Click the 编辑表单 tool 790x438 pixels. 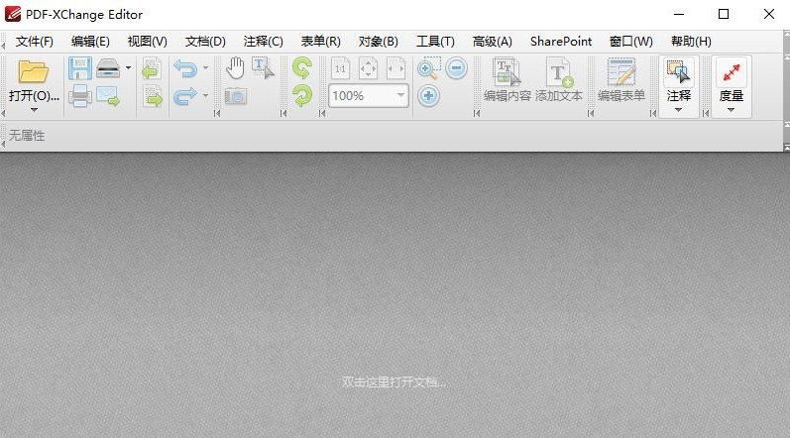[621, 79]
